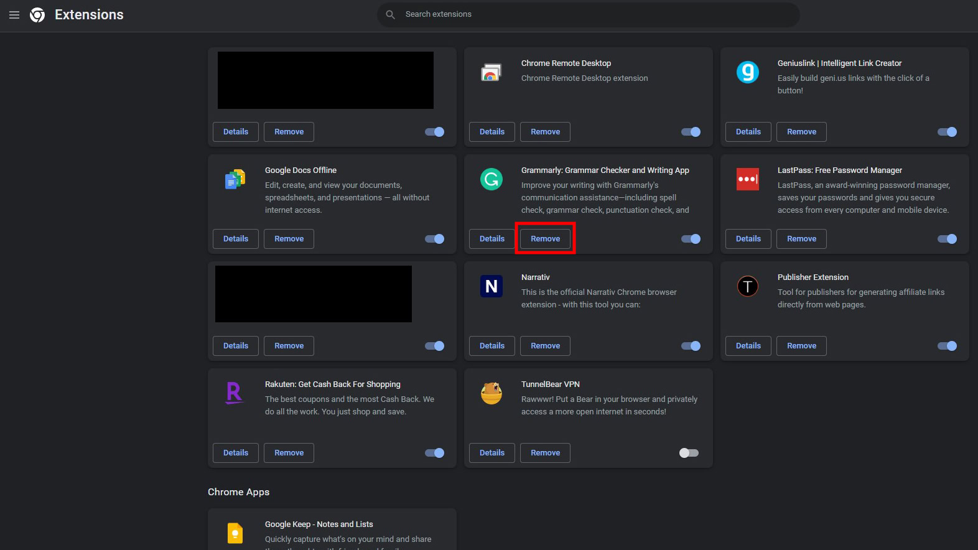View Details for Narrativ
This screenshot has width=978, height=550.
(492, 346)
